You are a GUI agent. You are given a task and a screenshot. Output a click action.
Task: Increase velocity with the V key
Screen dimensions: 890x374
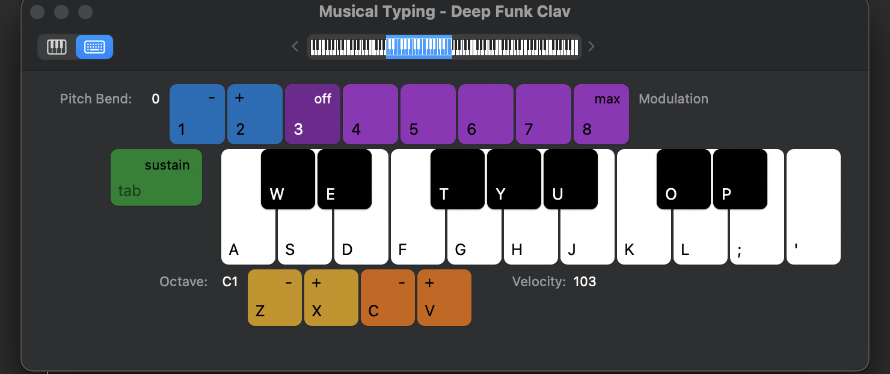(x=444, y=297)
